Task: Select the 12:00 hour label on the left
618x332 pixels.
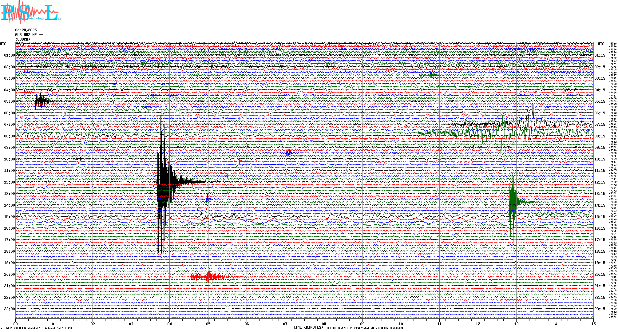Action: click(9, 182)
